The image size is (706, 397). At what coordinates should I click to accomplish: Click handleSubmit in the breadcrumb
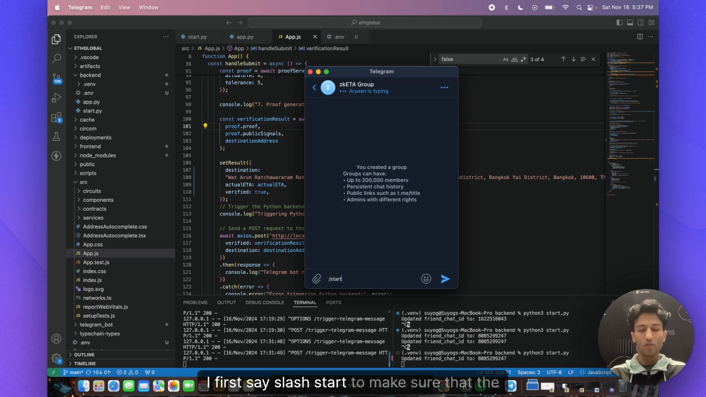click(x=275, y=49)
